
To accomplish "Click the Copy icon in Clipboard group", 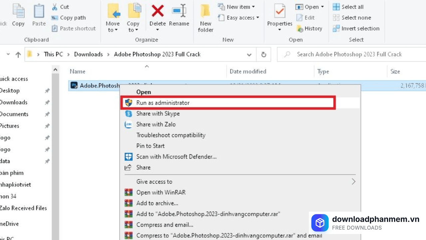I will click(18, 13).
